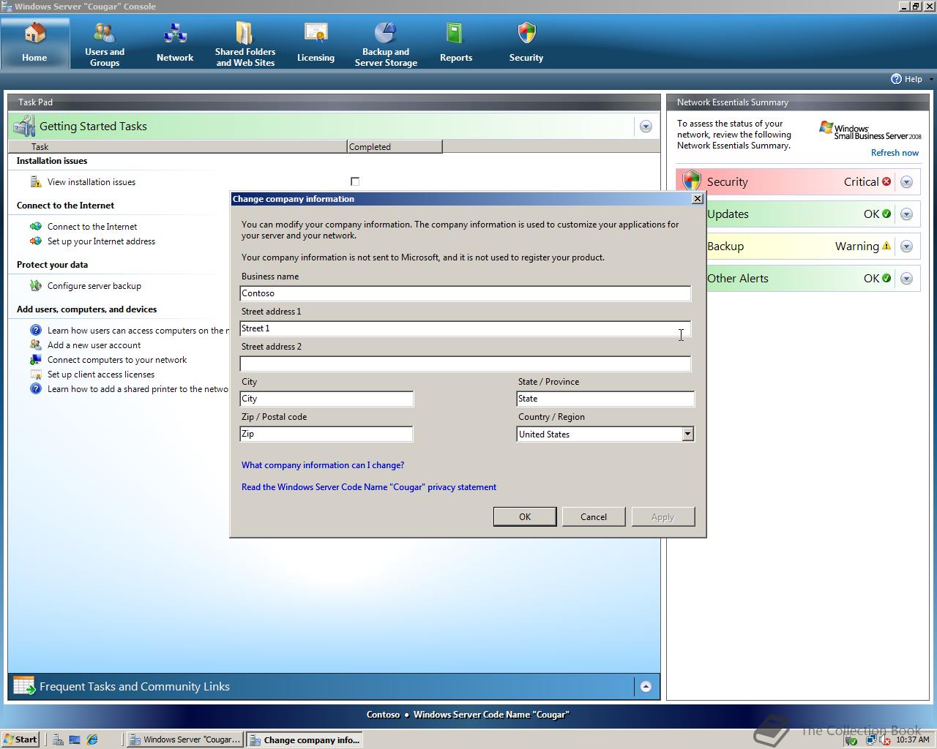Click the add user account icon

point(36,345)
